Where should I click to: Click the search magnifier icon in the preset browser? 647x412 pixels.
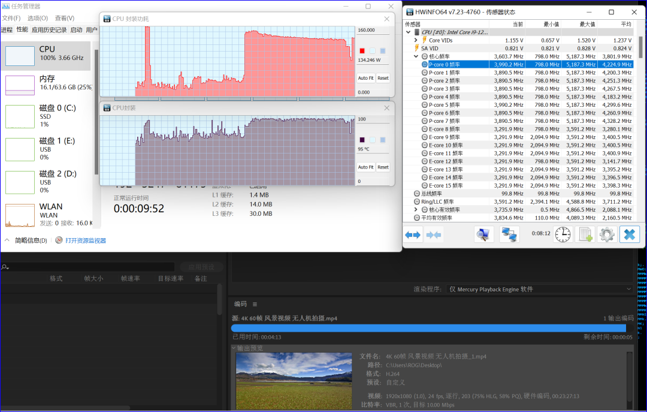click(5, 267)
